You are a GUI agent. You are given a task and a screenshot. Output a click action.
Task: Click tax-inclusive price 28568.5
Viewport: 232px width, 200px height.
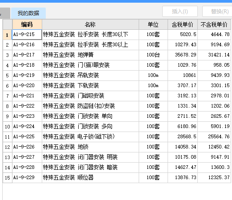(183, 137)
